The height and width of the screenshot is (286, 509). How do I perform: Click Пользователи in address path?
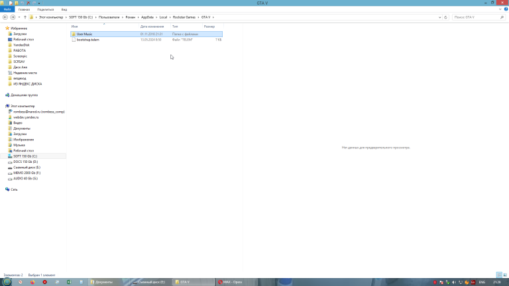pyautogui.click(x=109, y=17)
